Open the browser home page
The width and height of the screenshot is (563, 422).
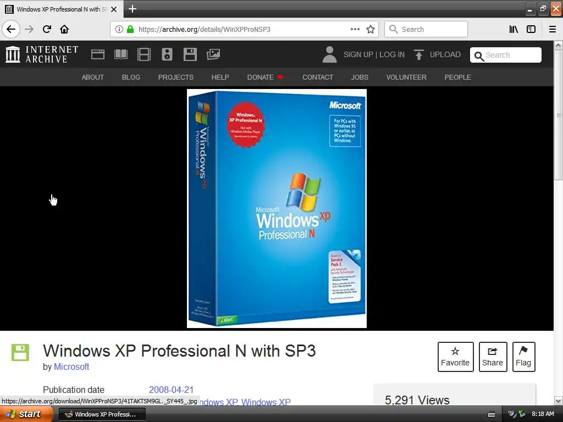65,29
